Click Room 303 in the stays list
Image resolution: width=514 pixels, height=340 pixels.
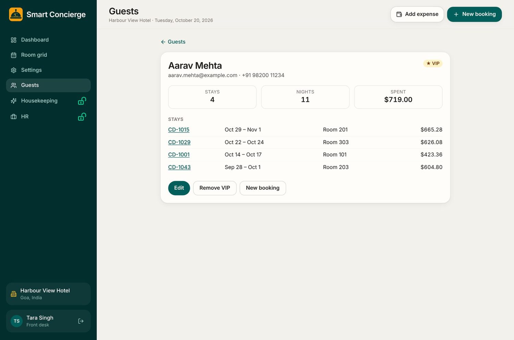[336, 142]
